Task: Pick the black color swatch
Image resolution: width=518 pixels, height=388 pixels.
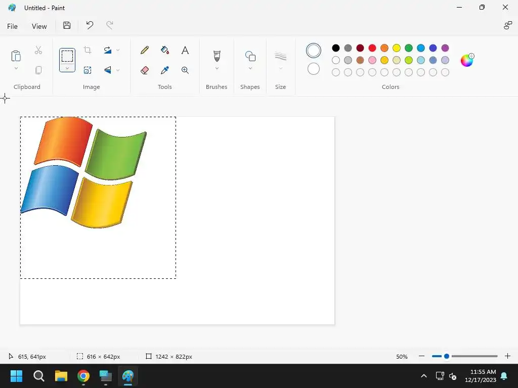Action: pyautogui.click(x=336, y=48)
